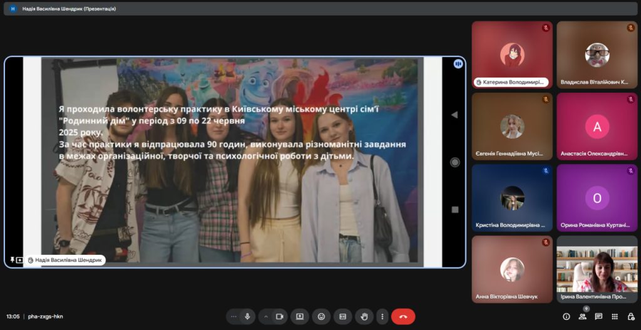Open host controls lock icon
The width and height of the screenshot is (641, 330).
630,317
